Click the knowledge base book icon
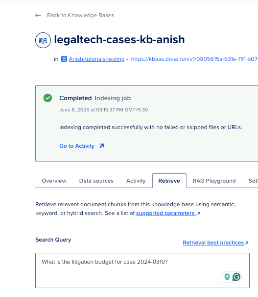 point(43,40)
